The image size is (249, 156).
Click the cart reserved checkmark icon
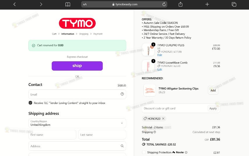click(x=33, y=46)
